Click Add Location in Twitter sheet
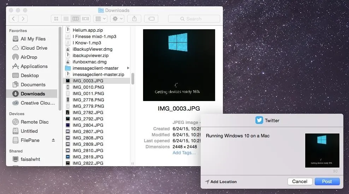The width and height of the screenshot is (349, 194). click(x=221, y=182)
